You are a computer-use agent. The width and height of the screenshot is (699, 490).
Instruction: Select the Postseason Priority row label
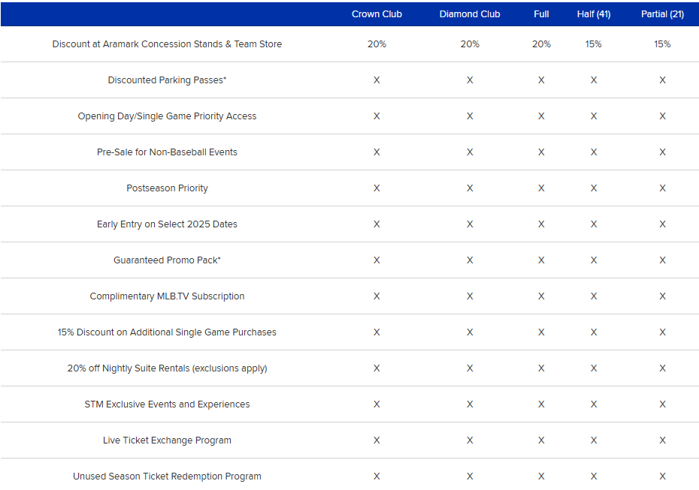(x=167, y=188)
